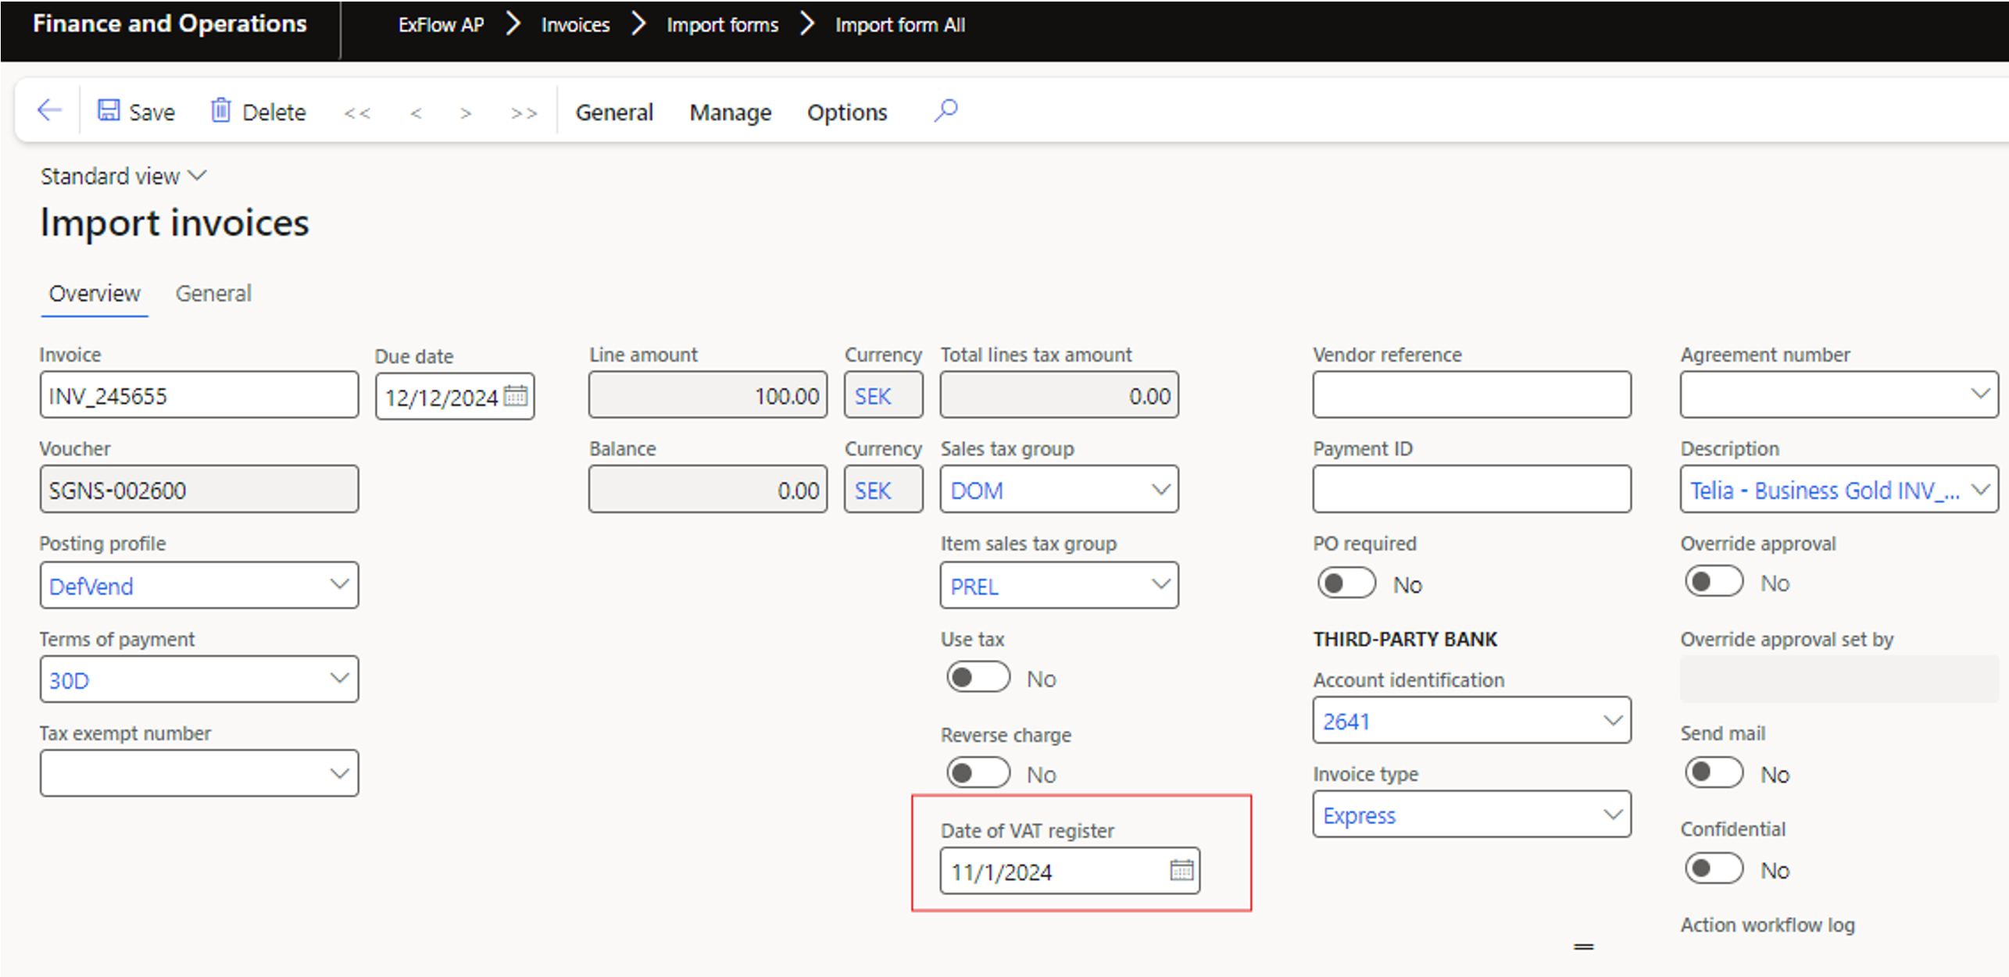2009x977 pixels.
Task: Open the Posting profile dropdown
Action: [x=338, y=584]
